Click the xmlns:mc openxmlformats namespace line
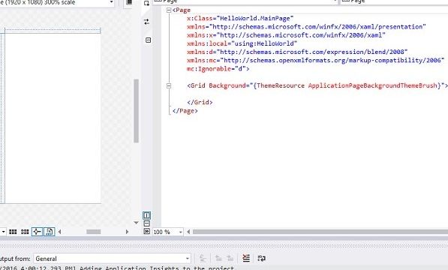Screen dimensions: 448x270 316,61
